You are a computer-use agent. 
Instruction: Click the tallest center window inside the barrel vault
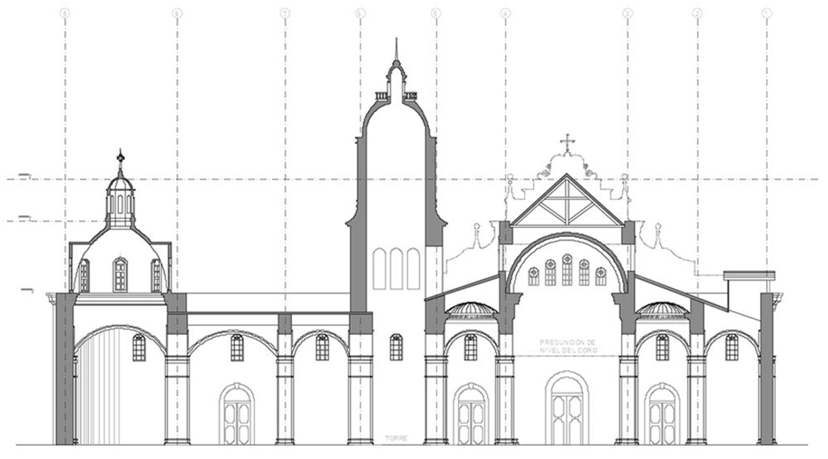point(567,270)
